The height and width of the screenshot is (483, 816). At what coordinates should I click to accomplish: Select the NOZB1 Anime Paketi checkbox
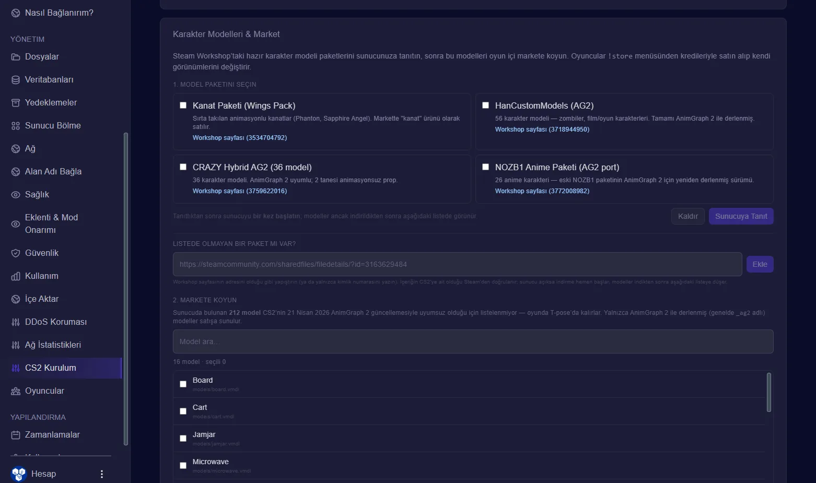[x=485, y=167]
